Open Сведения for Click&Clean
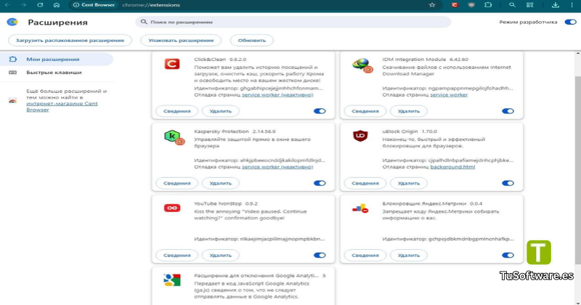Screen dimensions: 581x305 (x=176, y=111)
